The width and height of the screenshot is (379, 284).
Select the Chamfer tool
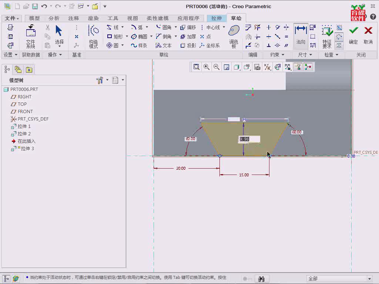[x=164, y=37]
